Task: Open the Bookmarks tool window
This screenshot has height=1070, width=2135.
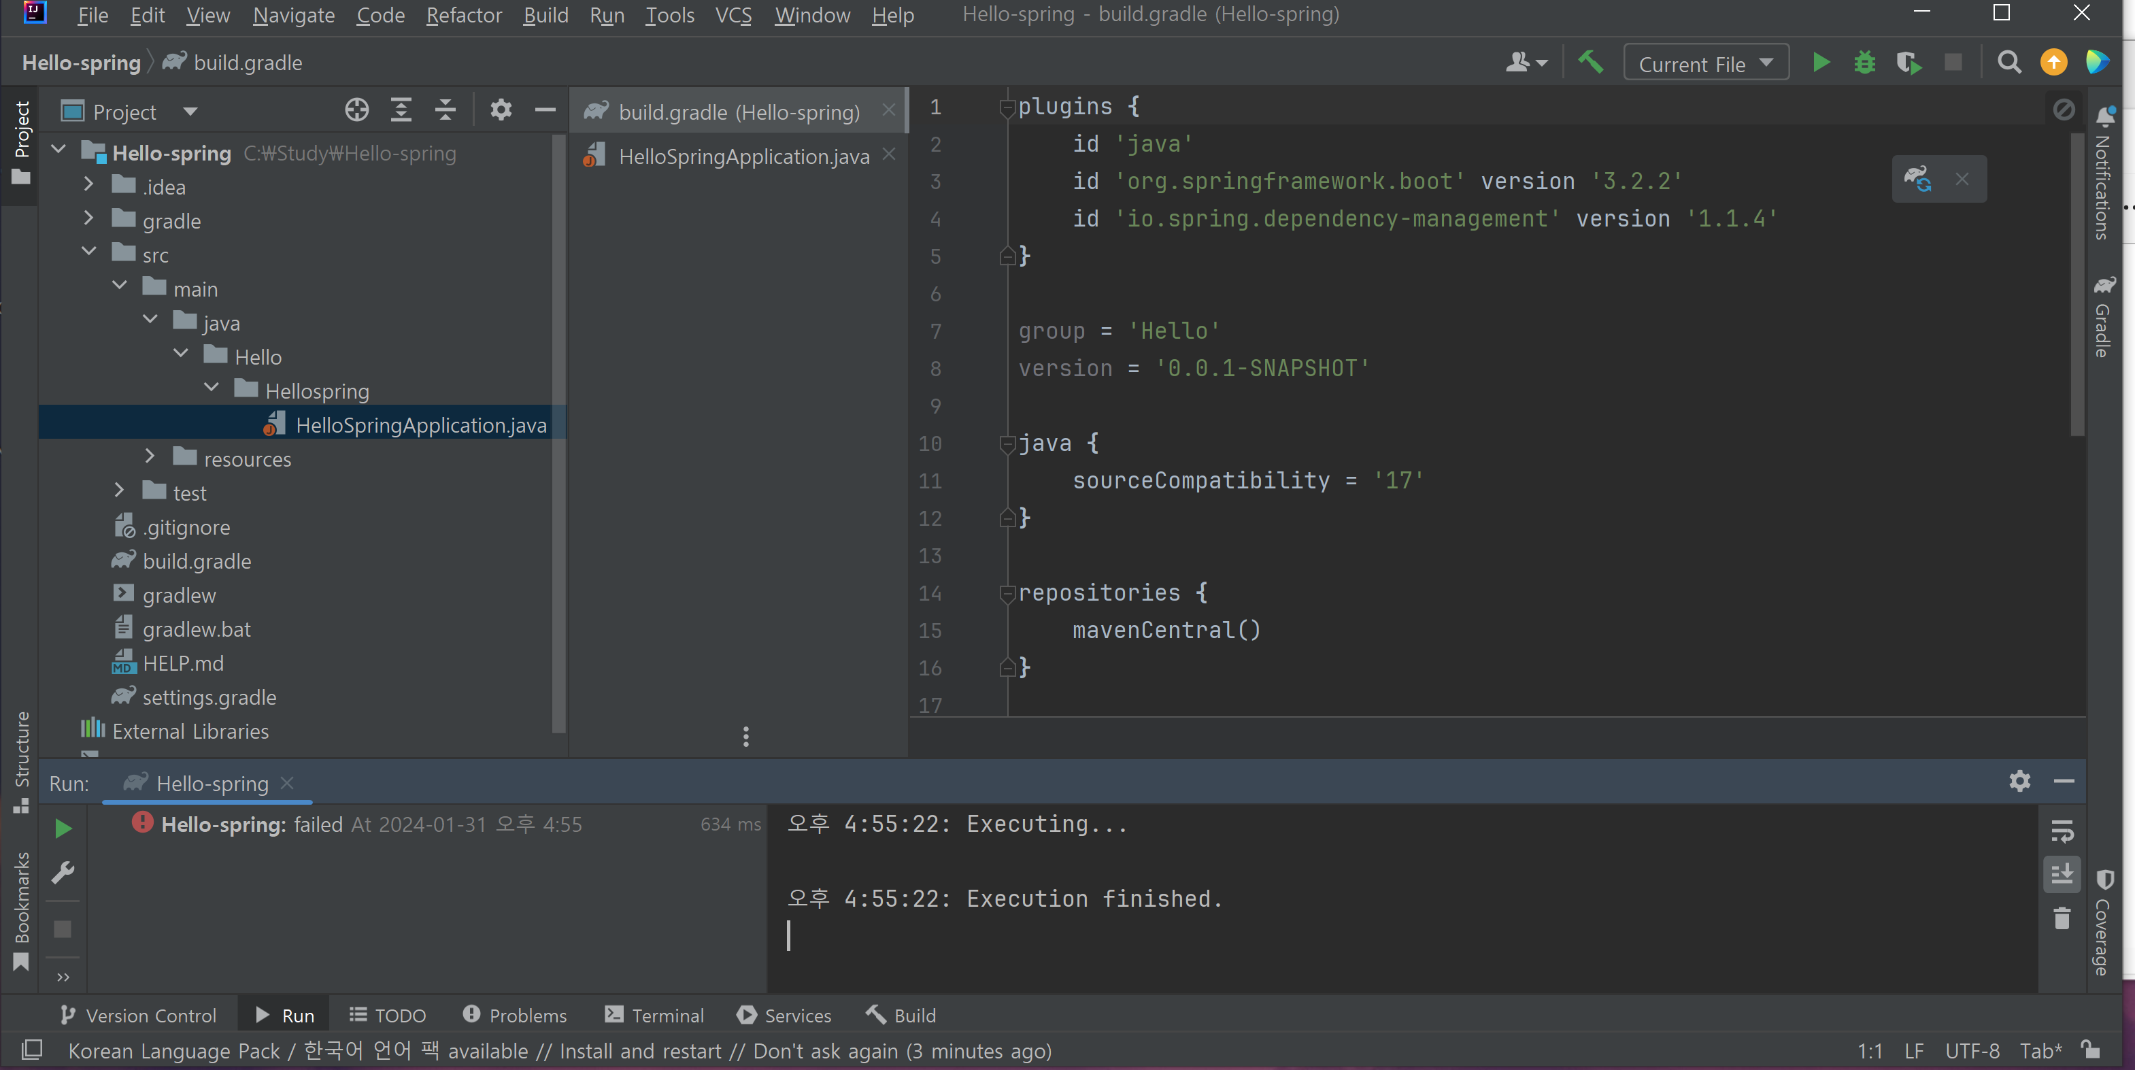Action: coord(22,910)
